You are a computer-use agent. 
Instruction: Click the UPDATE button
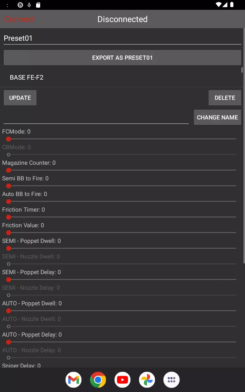(20, 98)
